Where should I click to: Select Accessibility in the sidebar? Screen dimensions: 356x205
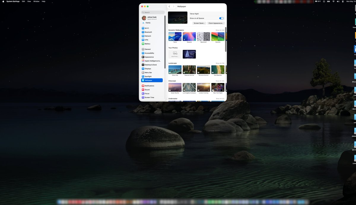tap(152, 53)
